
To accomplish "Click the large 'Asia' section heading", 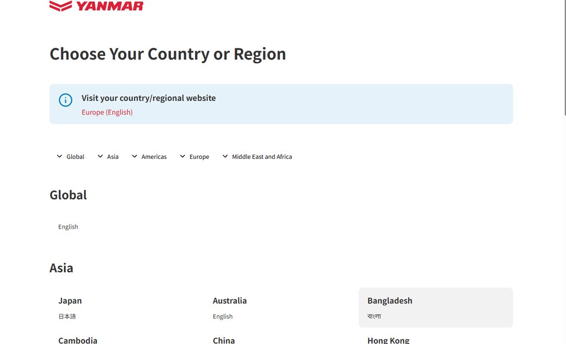I will coord(61,268).
